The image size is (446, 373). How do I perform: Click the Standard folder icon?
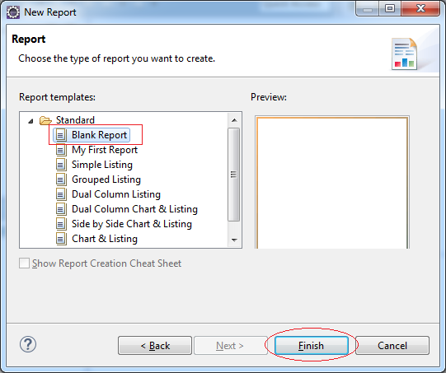click(x=45, y=120)
